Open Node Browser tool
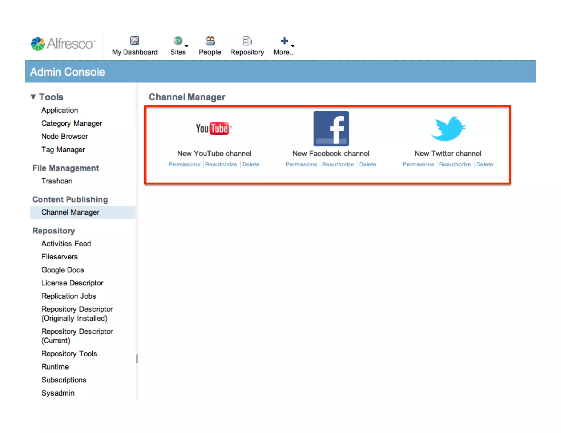561x433 pixels. 64,137
